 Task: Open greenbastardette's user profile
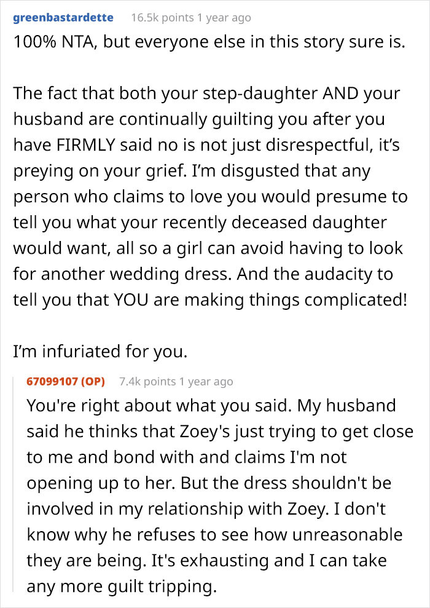pos(63,17)
